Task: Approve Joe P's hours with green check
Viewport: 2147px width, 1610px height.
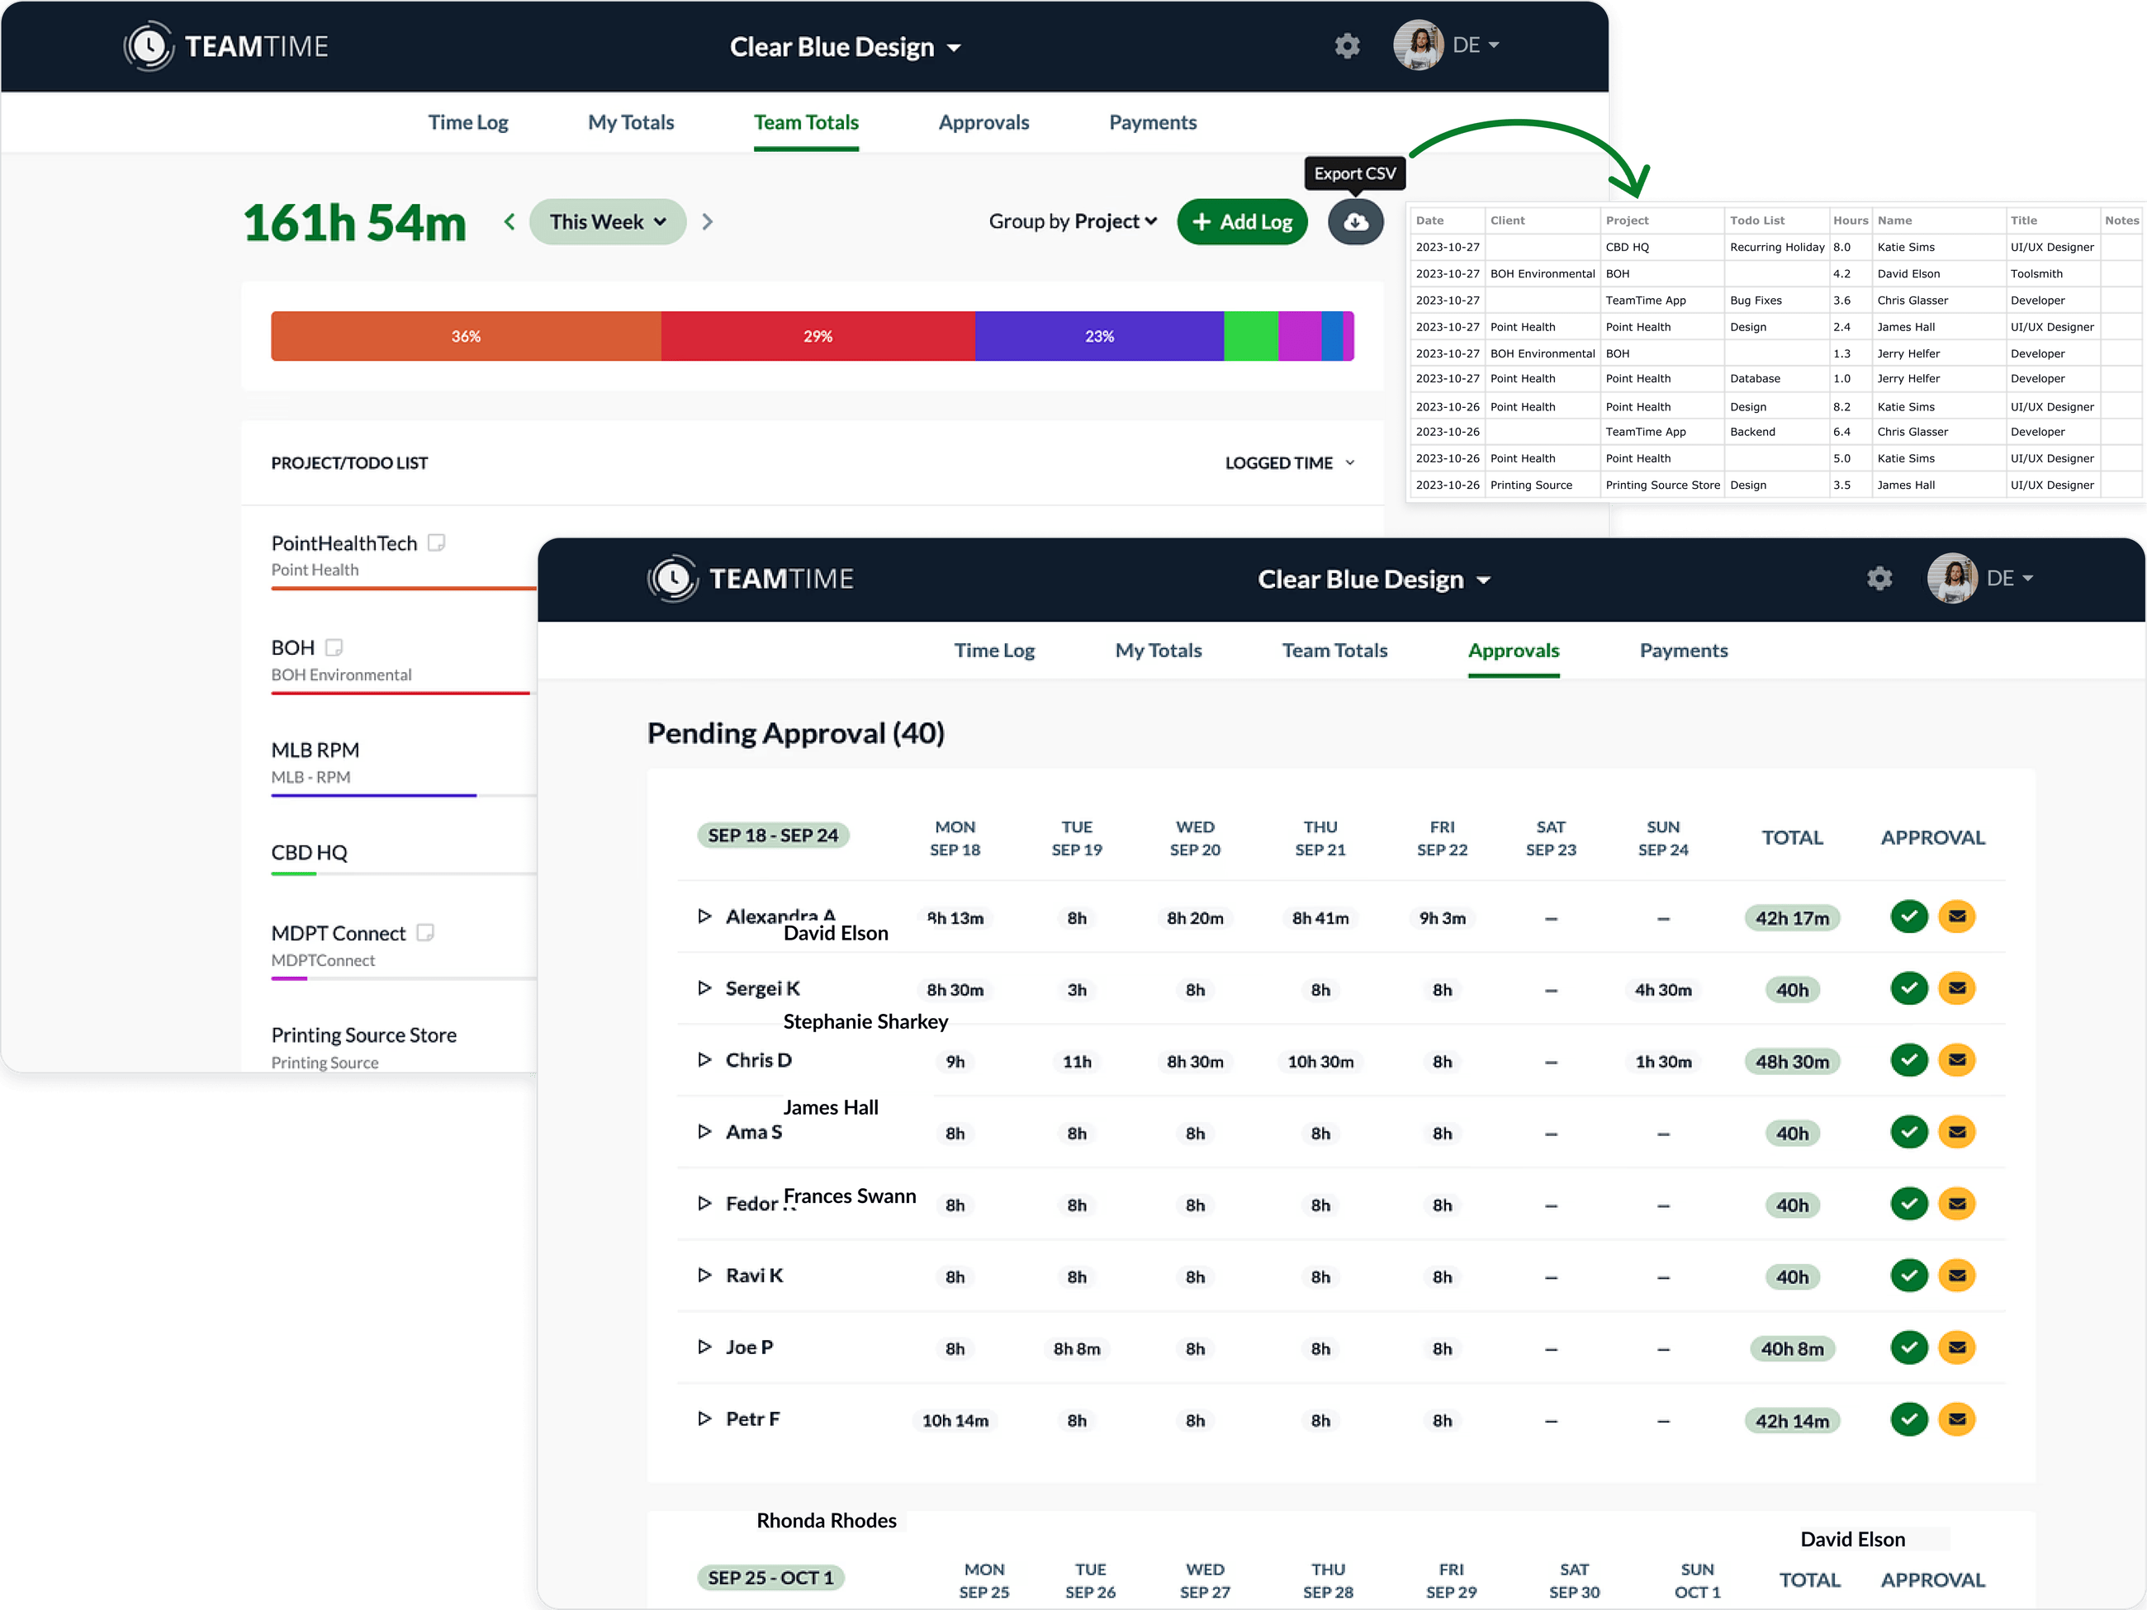Action: 1908,1347
